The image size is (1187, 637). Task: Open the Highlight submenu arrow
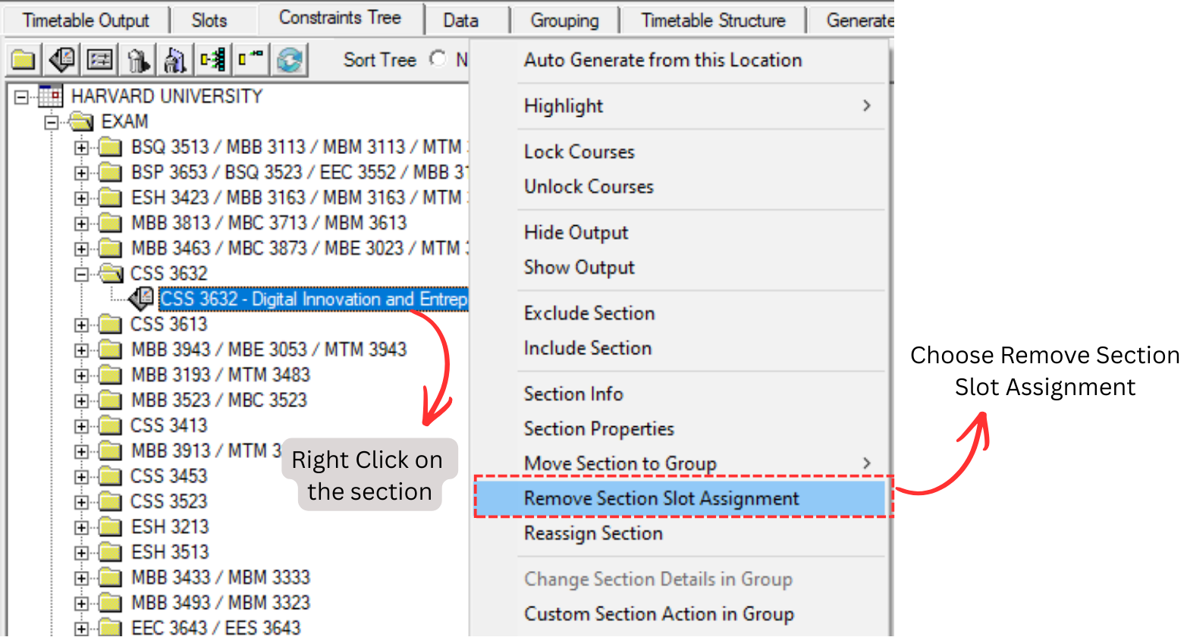(x=866, y=105)
